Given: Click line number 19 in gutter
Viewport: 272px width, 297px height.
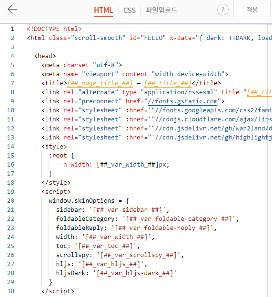Looking at the screenshot, I should [11, 192].
